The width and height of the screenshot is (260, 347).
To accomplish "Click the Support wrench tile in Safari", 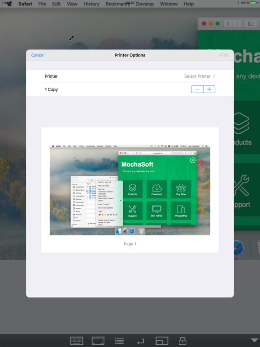I will [247, 190].
